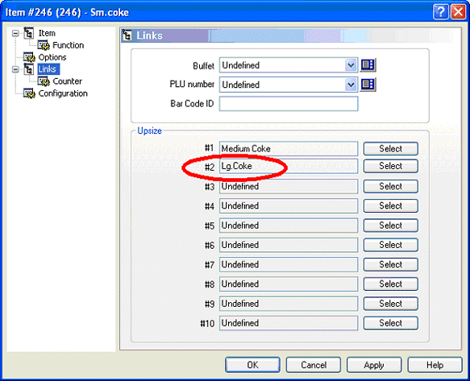Click the Configuration node gear icon
470x381 pixels.
coord(29,93)
